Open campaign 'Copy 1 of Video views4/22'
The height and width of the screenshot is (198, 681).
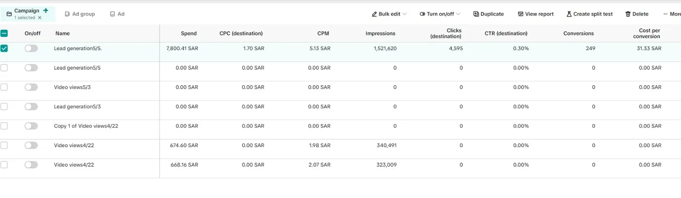tap(86, 126)
